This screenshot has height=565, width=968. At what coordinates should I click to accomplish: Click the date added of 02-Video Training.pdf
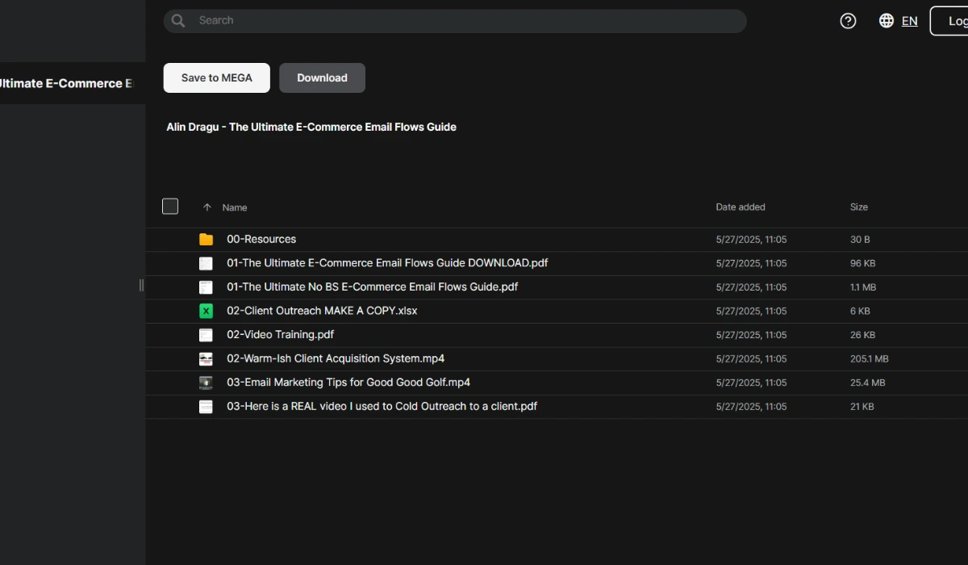[751, 335]
